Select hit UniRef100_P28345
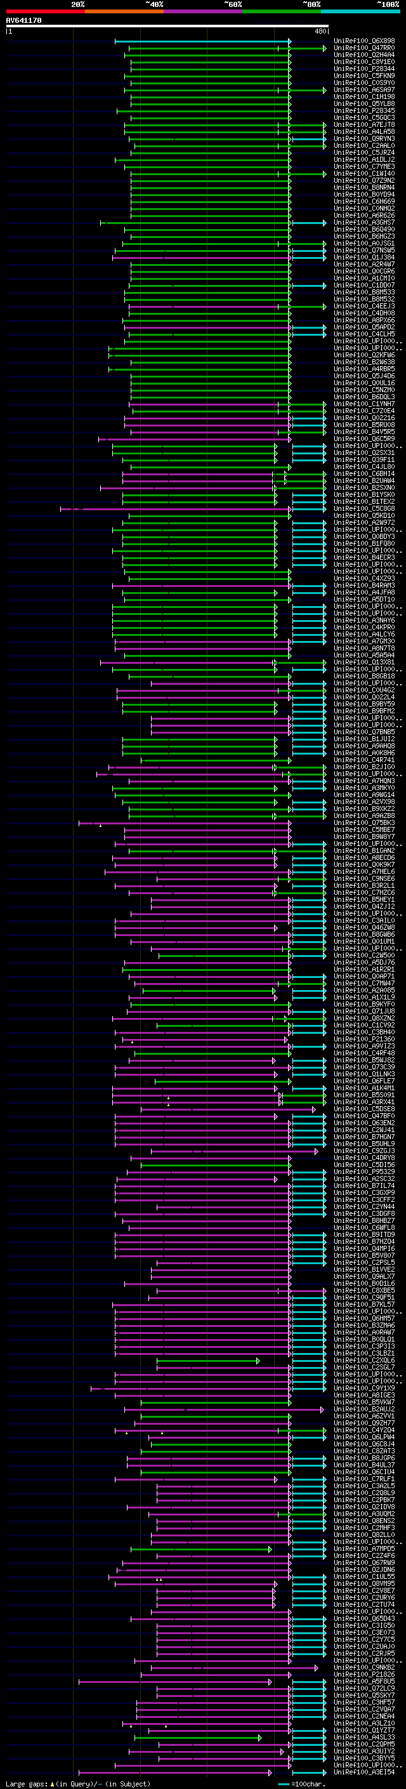 (364, 110)
